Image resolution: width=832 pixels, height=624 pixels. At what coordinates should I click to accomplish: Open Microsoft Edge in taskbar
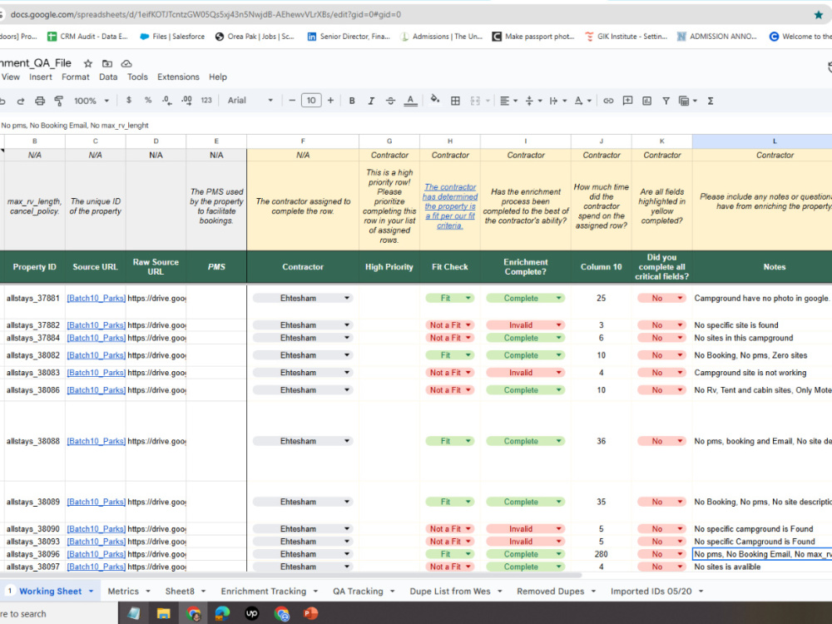point(222,613)
